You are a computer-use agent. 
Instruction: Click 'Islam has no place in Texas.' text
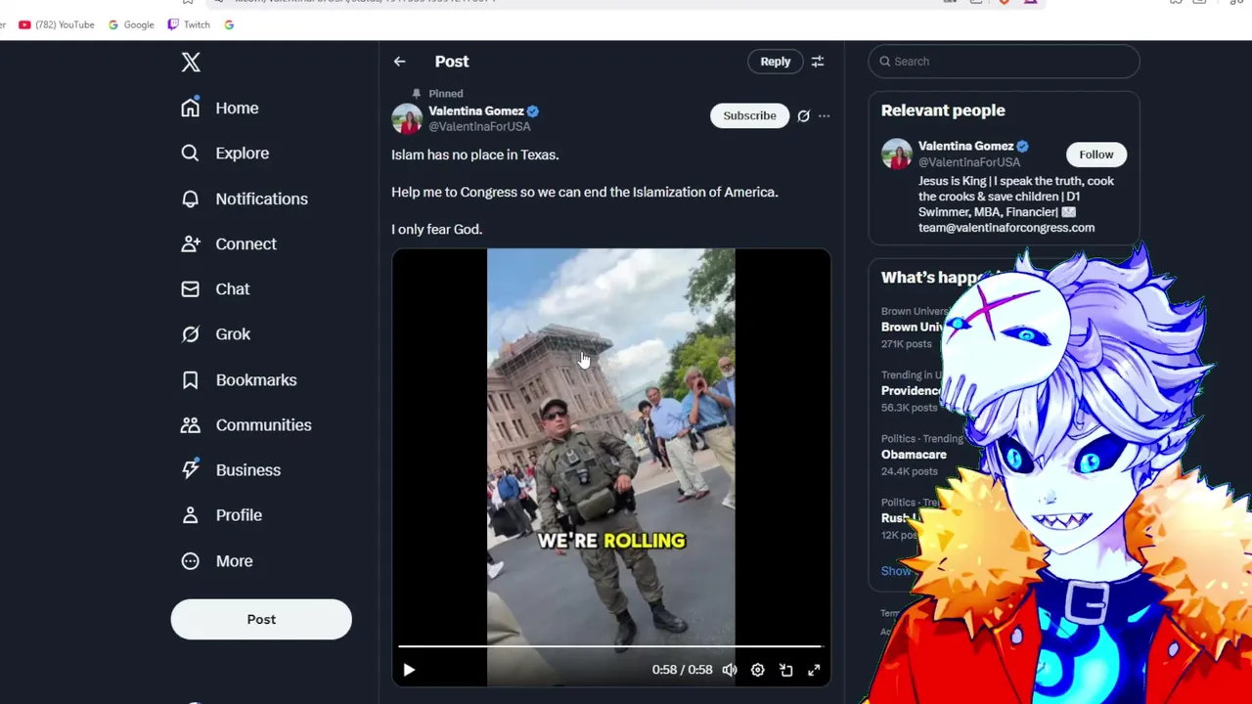pos(475,154)
